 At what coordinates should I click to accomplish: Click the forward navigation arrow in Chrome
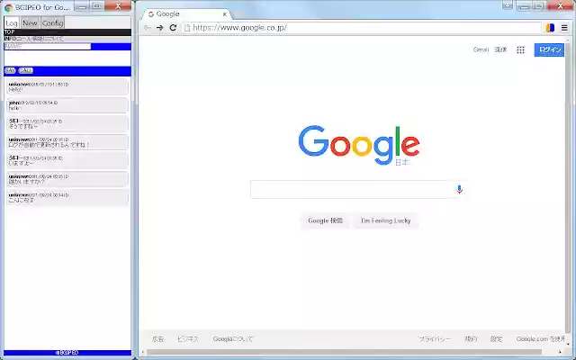[x=160, y=28]
